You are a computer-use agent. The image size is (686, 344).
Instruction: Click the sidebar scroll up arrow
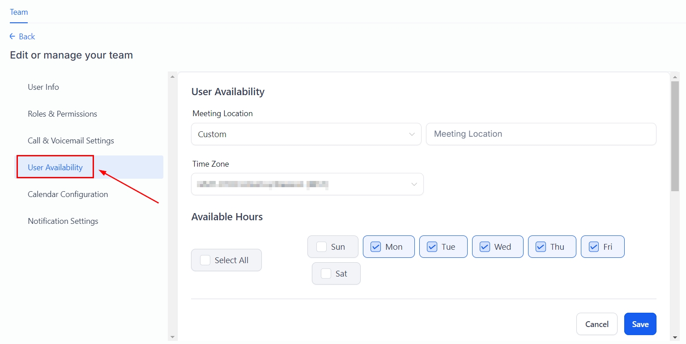pyautogui.click(x=173, y=77)
